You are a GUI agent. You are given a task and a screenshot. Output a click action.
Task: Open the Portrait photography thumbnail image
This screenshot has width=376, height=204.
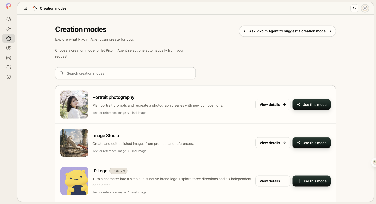click(x=74, y=104)
